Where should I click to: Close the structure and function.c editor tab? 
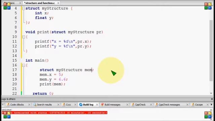[x=58, y=3]
